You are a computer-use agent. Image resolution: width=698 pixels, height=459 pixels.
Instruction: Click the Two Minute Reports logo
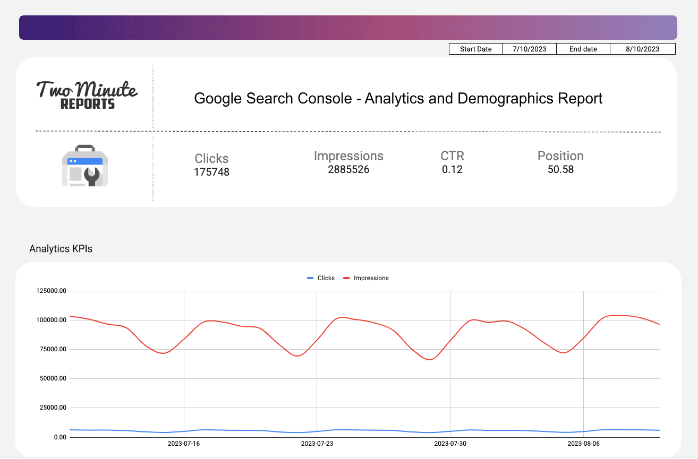[x=88, y=96]
